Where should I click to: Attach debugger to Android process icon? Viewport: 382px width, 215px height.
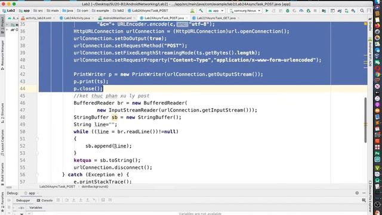[x=309, y=11]
